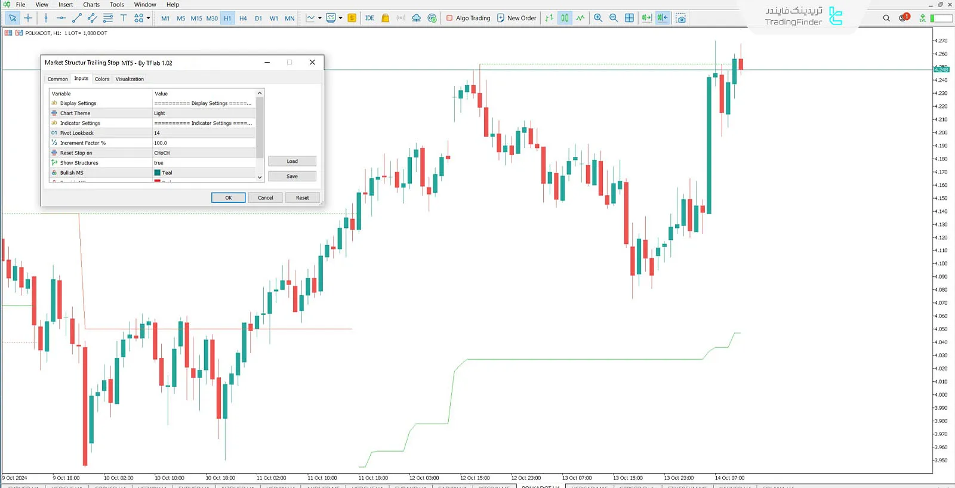Zoom out on the chart
This screenshot has width=955, height=488.
click(x=614, y=18)
